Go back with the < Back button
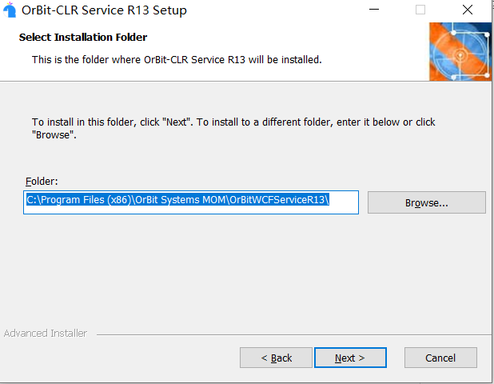Viewport: 494px width, 384px height. click(276, 358)
